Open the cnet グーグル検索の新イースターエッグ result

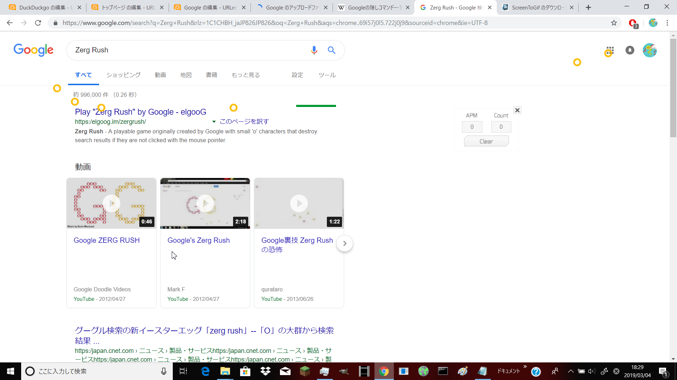(204, 335)
